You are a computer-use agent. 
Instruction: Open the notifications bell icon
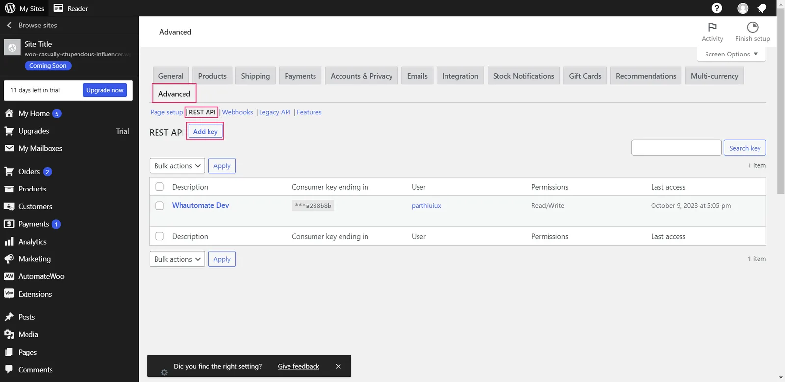[762, 8]
